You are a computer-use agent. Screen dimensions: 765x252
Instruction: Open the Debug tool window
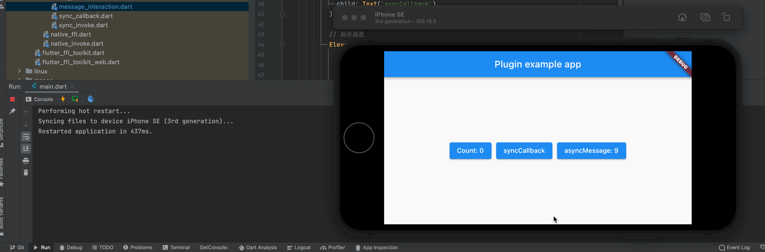71,247
